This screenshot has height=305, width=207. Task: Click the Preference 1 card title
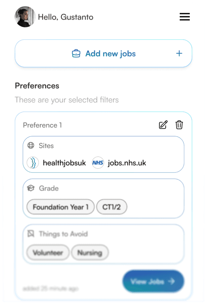pos(42,125)
